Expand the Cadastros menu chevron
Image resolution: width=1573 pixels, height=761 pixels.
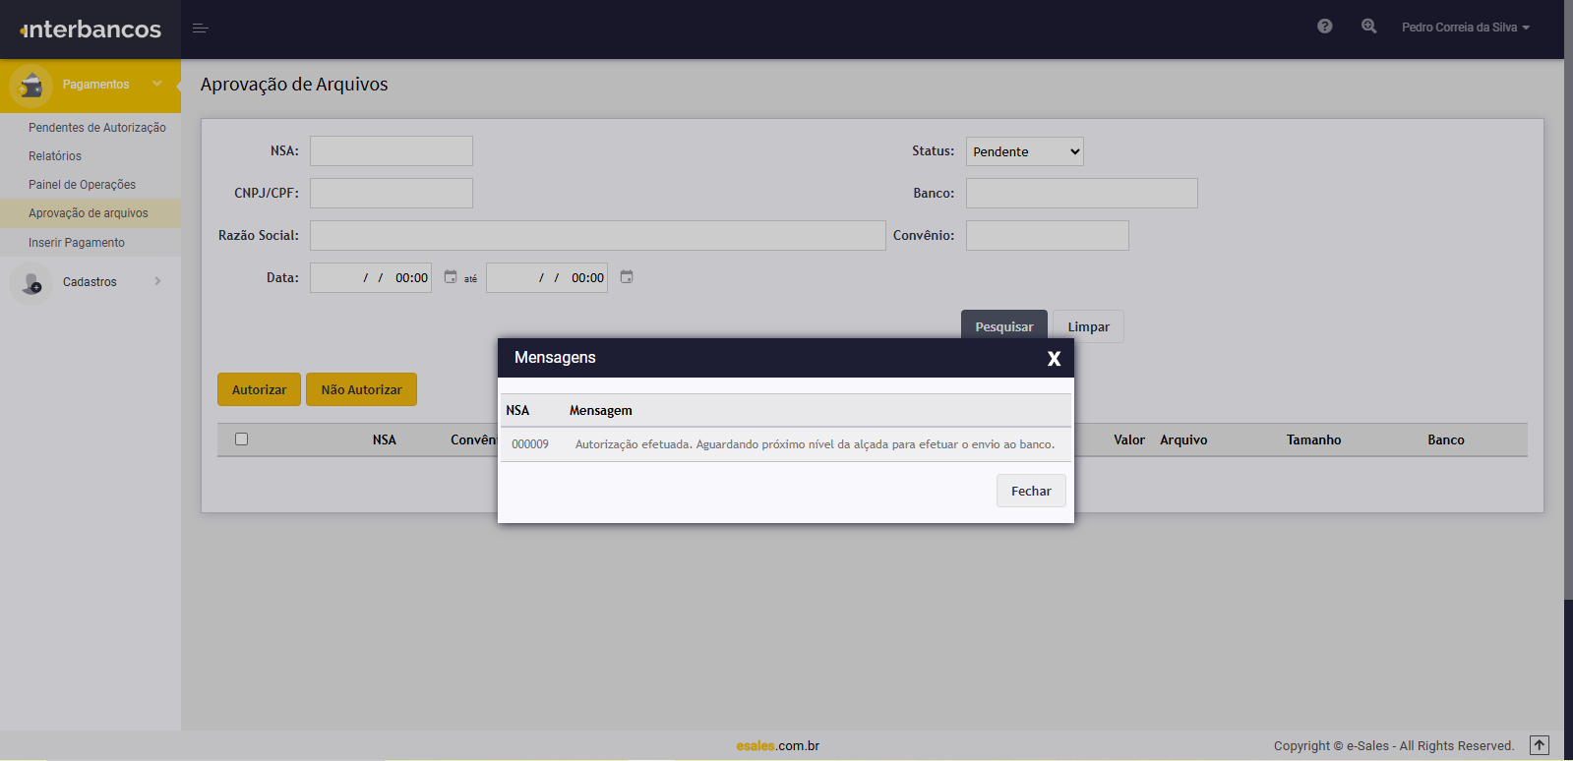(x=157, y=281)
